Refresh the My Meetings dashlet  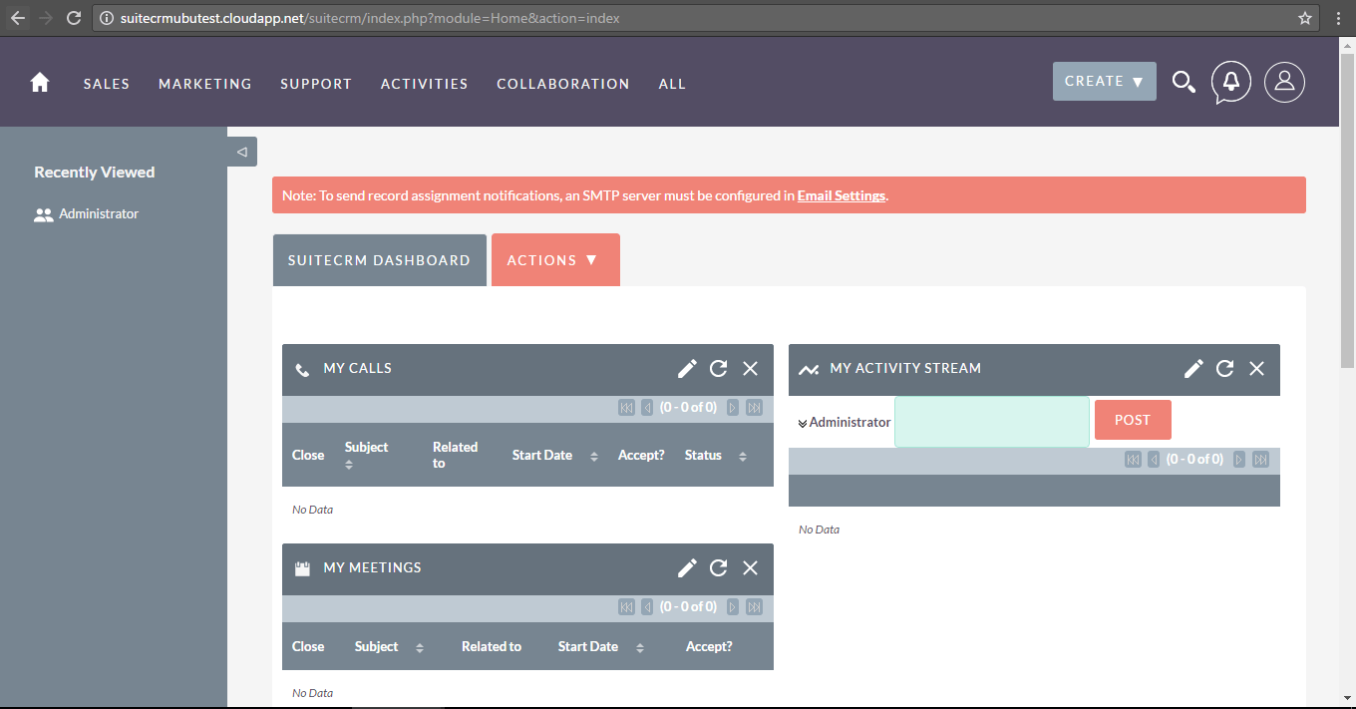coord(718,568)
